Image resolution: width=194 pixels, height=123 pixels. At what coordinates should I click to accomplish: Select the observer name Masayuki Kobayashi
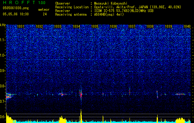pos(111,4)
